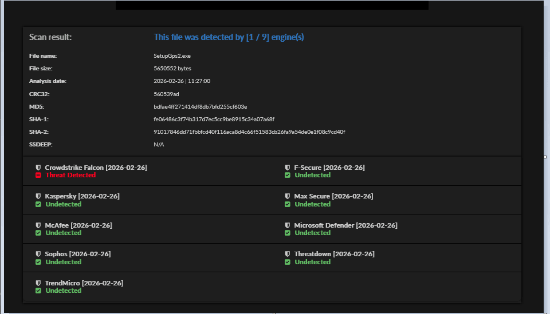Click the F-Secure [2026-02-26] engine name
The image size is (550, 314).
click(x=329, y=168)
